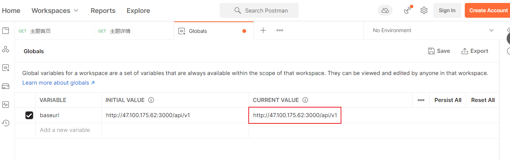Screen dimensions: 510x160
Task: Open Collections in the left sidebar
Action: tap(6, 31)
